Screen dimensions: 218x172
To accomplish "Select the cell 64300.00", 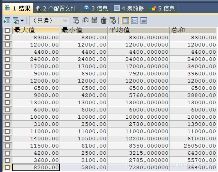I will tap(193, 153).
